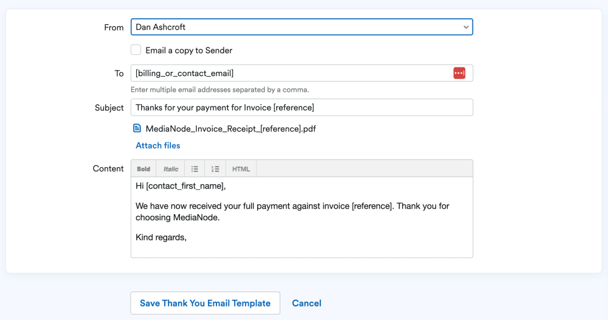Viewport: 608px width, 320px height.
Task: Select the Dan Ashcroft sender field
Action: 292,27
